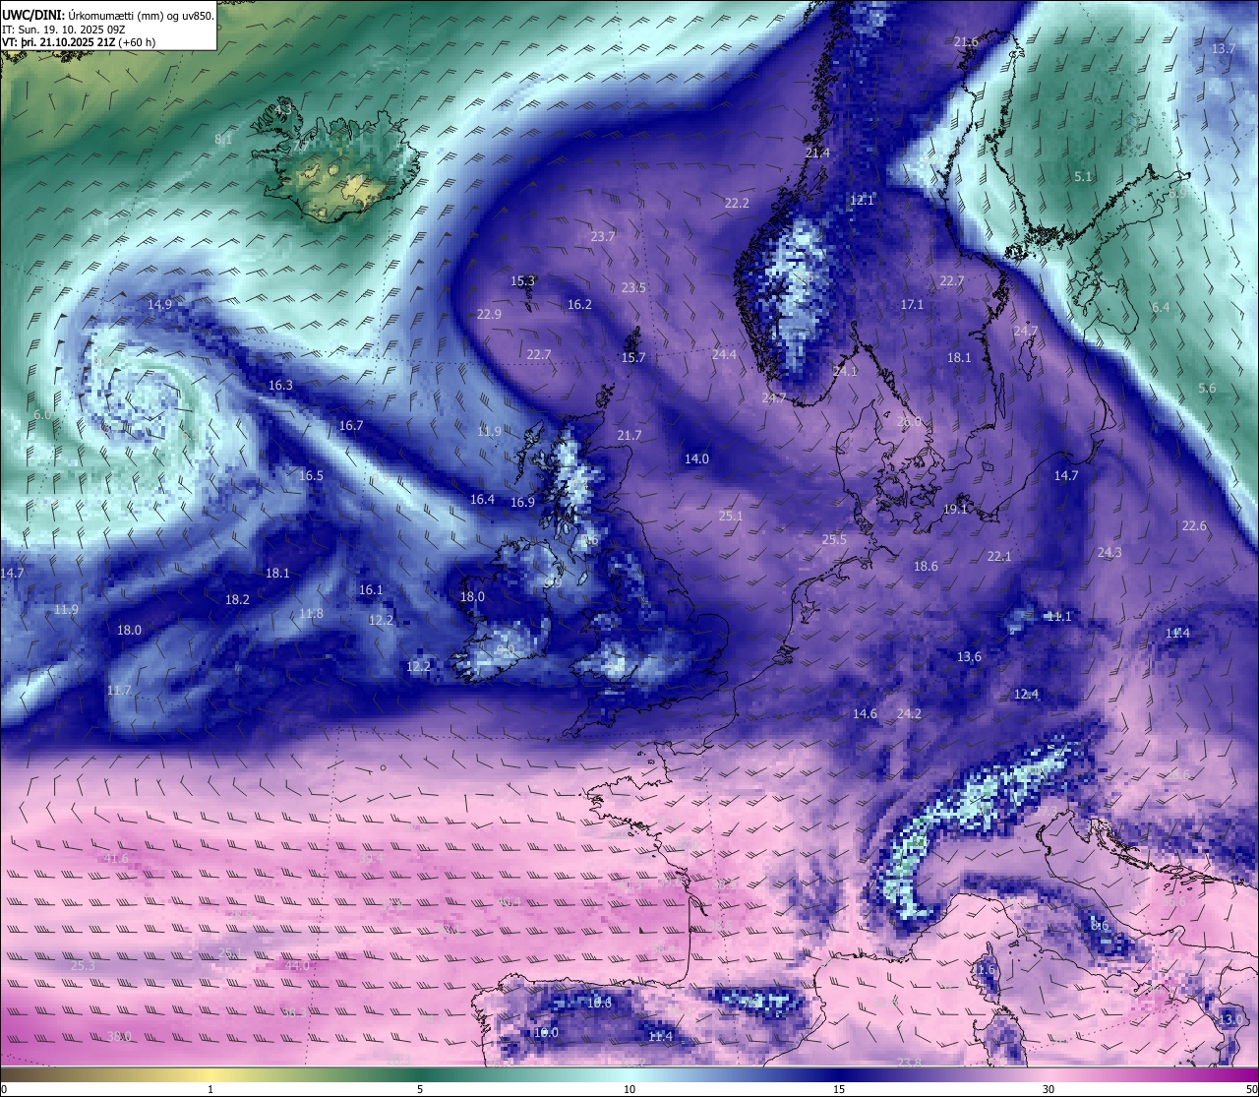Screen dimensions: 1259x1097
Task: Click the '22.2' value on the map
Action: coord(737,203)
